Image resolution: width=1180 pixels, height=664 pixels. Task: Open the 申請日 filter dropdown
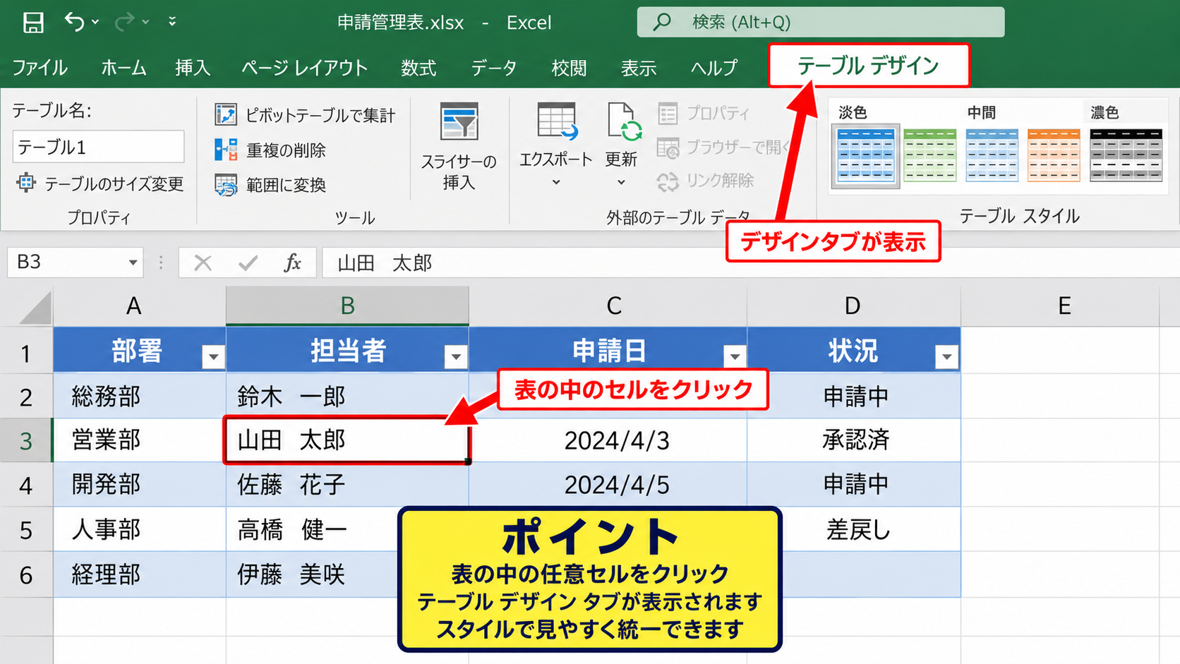point(735,357)
